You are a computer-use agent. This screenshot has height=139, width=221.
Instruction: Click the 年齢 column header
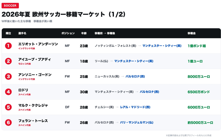coord(84,33)
